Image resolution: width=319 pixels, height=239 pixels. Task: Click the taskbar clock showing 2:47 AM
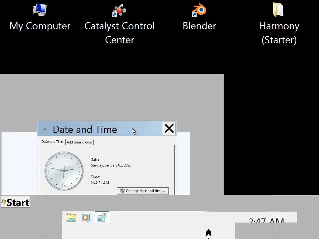(x=266, y=220)
